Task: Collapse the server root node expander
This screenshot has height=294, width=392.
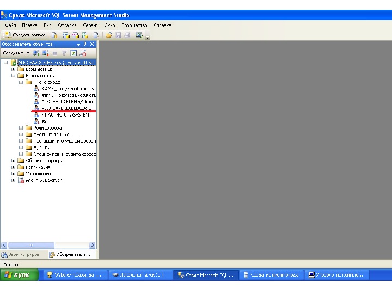Action: coord(6,63)
